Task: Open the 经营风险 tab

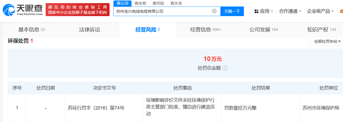Action: pos(148,30)
